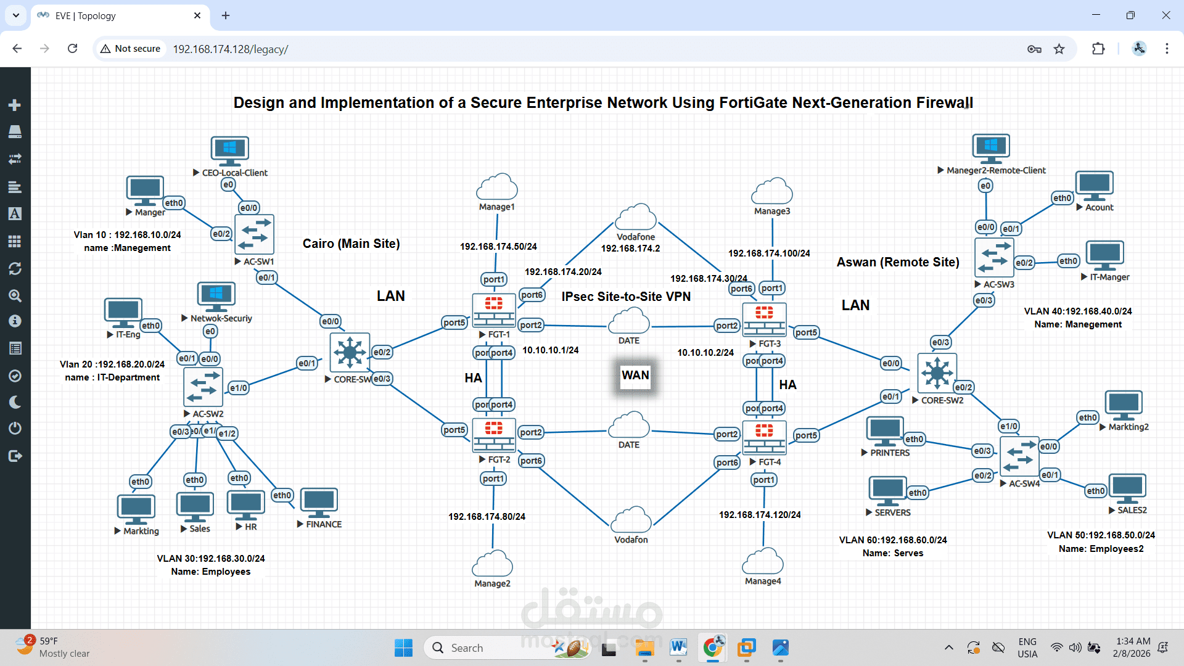This screenshot has height=666, width=1184.
Task: Open the Chrome three-dot menu
Action: tap(1167, 49)
